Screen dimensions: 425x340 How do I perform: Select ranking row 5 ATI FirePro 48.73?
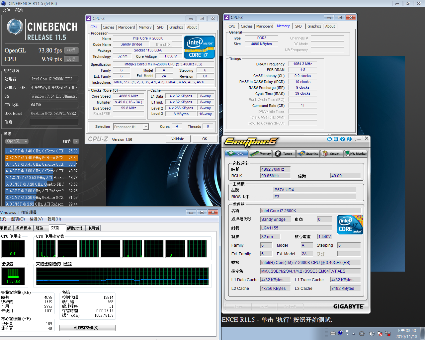click(x=42, y=178)
